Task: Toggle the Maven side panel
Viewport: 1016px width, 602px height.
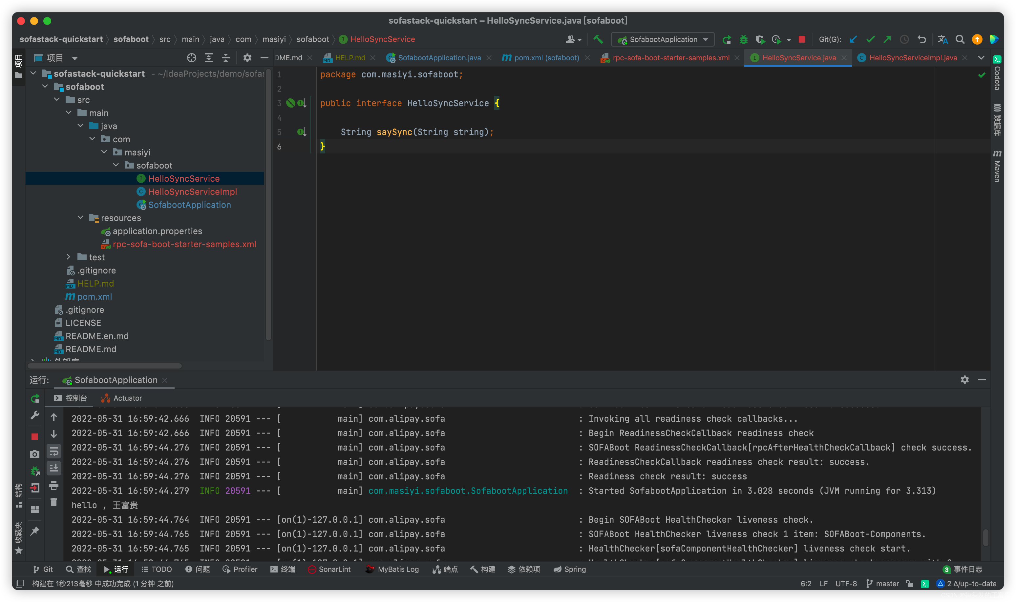Action: tap(997, 166)
